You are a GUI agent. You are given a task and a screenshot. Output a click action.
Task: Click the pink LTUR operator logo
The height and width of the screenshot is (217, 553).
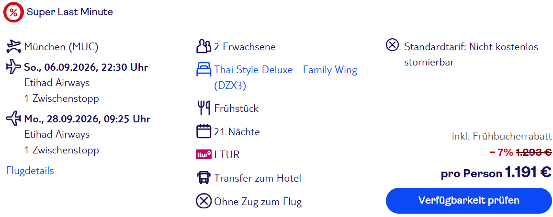[x=203, y=154]
